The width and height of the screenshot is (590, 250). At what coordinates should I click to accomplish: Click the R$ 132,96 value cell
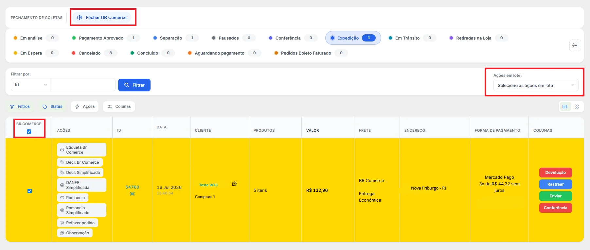tap(317, 190)
